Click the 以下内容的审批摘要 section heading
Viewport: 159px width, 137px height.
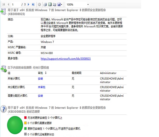pos(28,67)
